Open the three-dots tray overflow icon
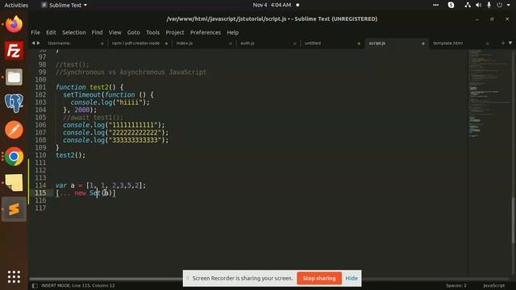The width and height of the screenshot is (516, 290). tap(435, 5)
